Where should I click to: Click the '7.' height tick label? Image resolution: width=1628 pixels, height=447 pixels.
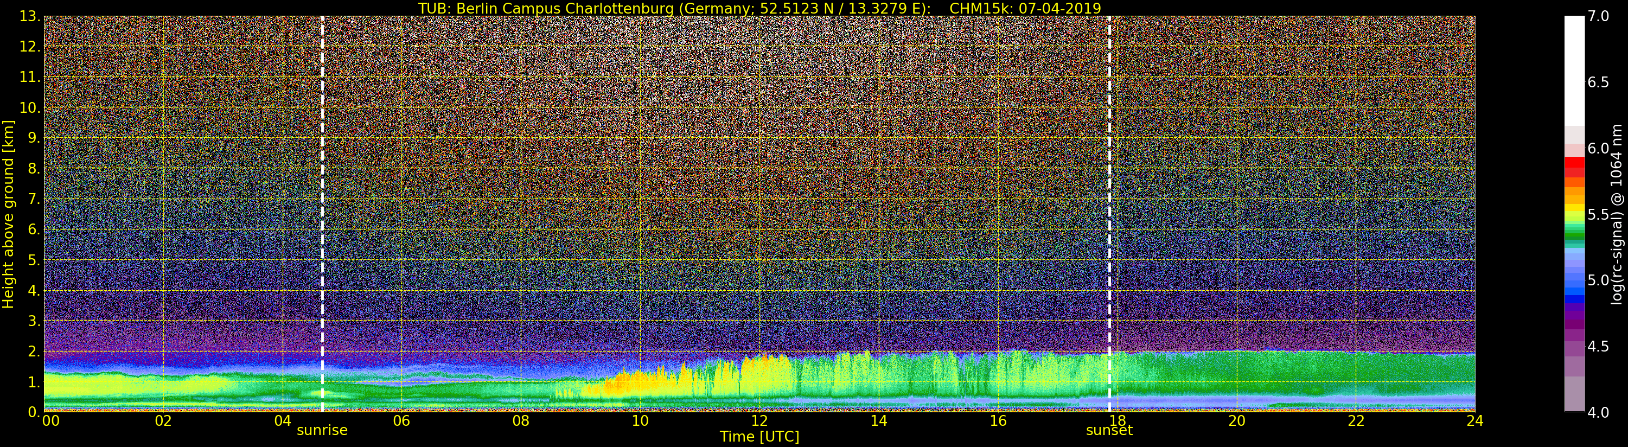(x=34, y=199)
